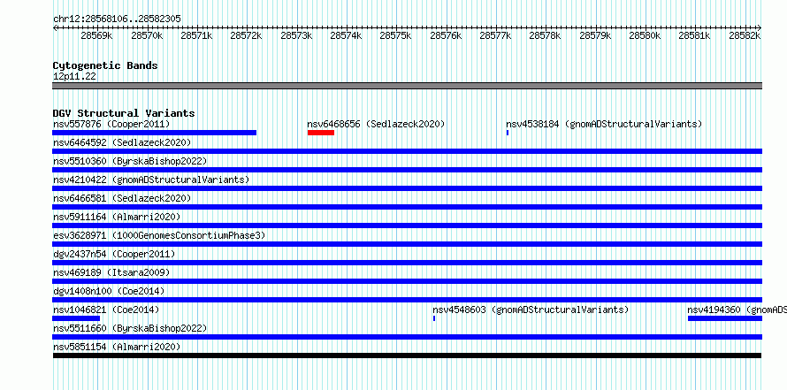Open nsv4538184 (gnomADStructuralVariants) label
787x390 pixels.
(x=604, y=124)
